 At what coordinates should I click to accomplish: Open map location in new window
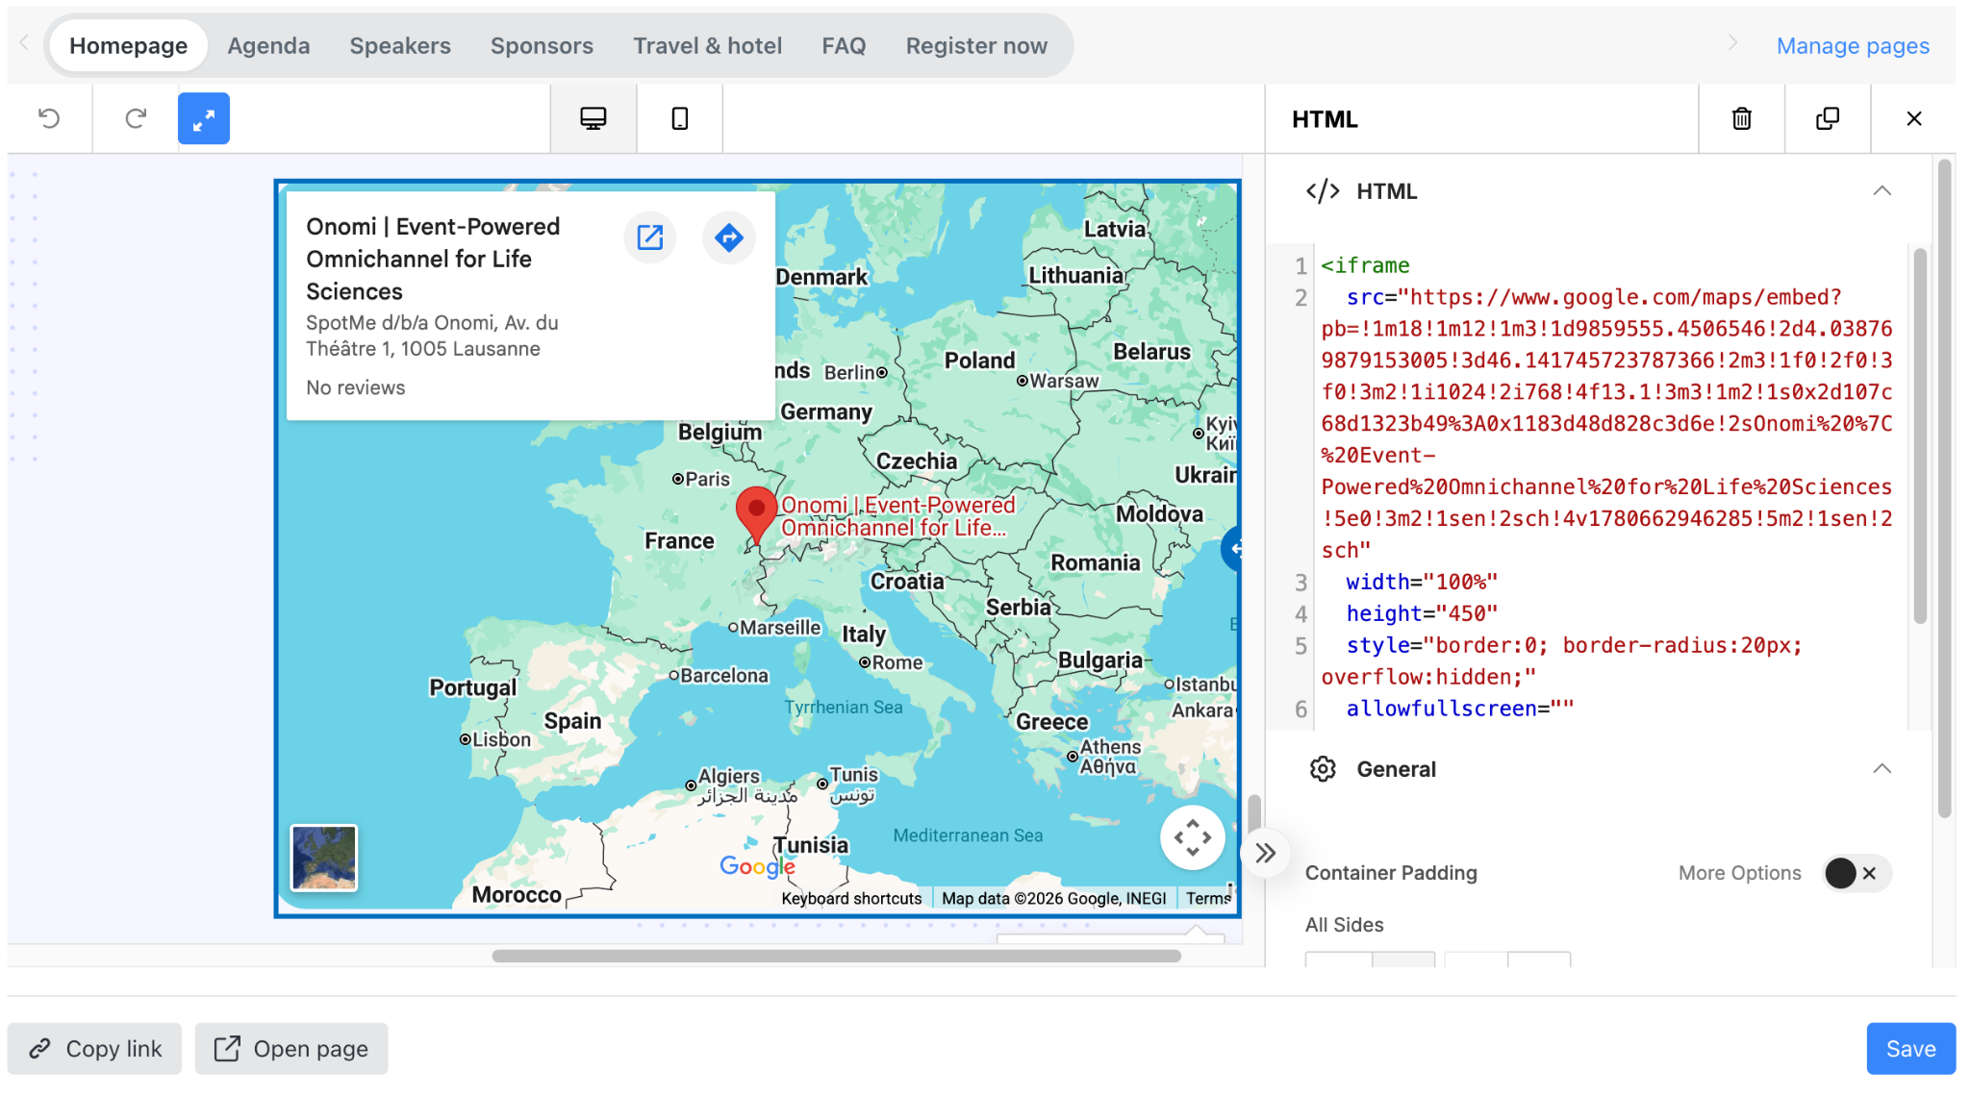pos(650,237)
